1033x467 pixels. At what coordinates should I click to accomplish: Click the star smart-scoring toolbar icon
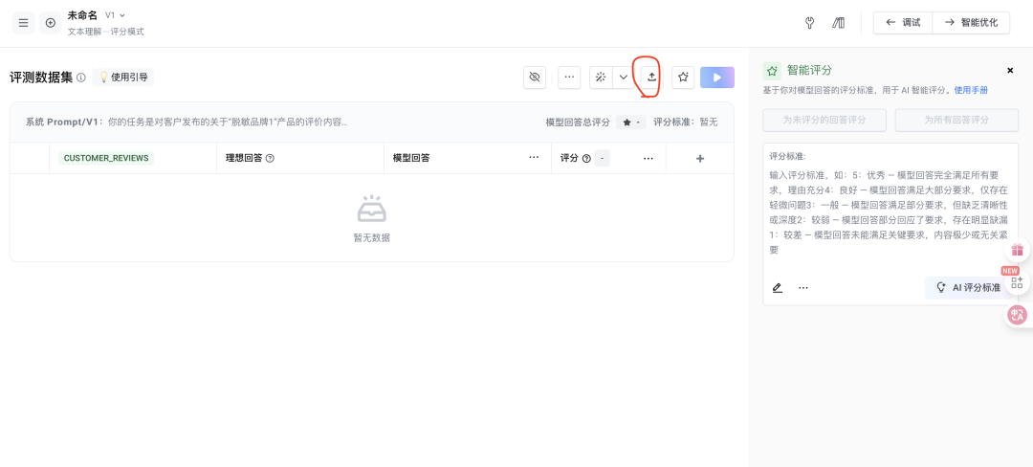pyautogui.click(x=683, y=78)
